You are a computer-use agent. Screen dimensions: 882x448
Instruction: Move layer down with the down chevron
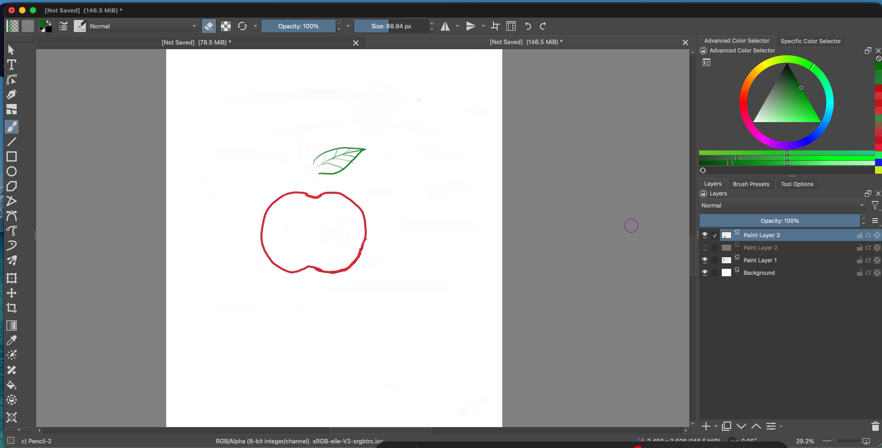point(741,426)
